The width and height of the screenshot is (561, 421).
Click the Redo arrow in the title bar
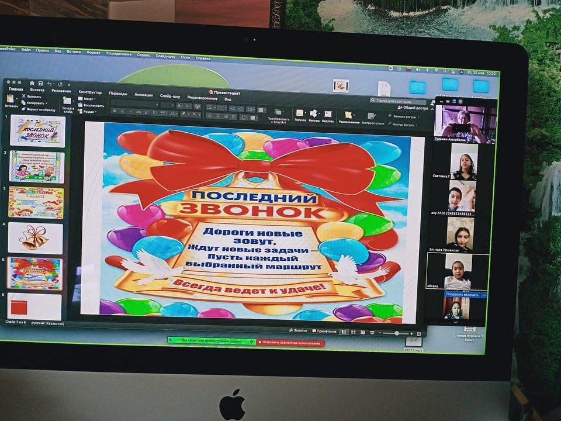pos(60,84)
